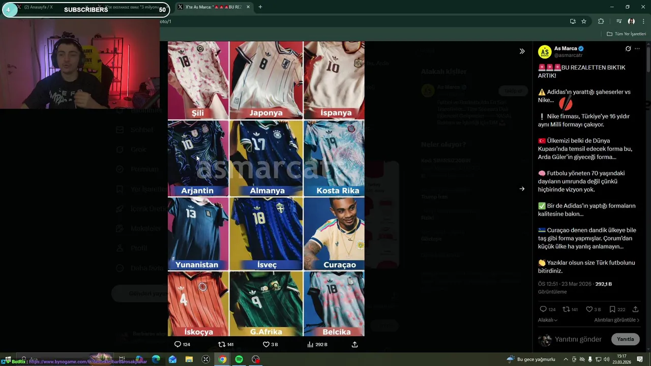Bookmark this page with the star icon
651x366 pixels.
click(x=584, y=21)
